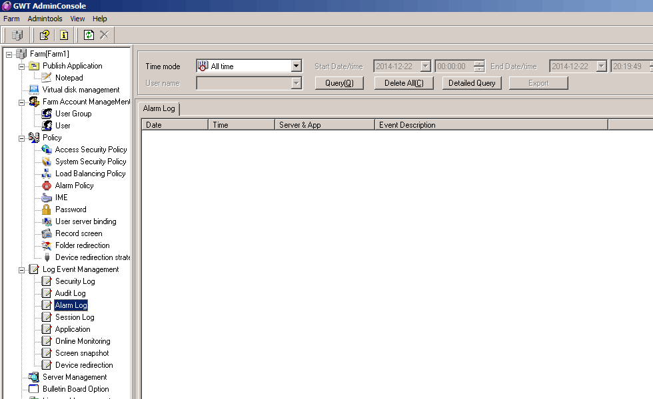The height and width of the screenshot is (399, 653).
Task: Open the View menu
Action: 77,19
